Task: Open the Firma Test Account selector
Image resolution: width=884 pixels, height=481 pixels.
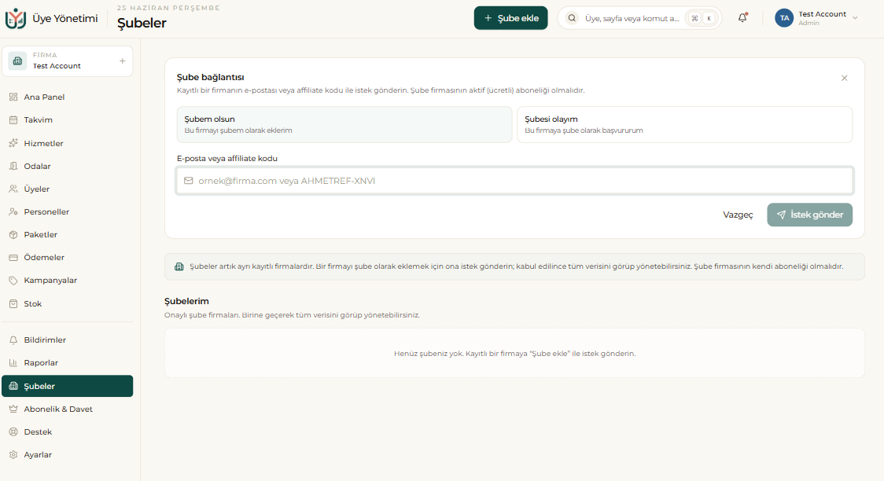Action: coord(67,61)
